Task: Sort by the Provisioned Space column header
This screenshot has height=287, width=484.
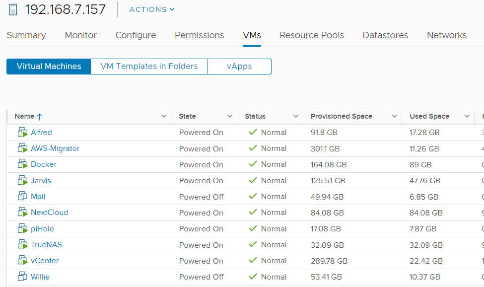Action: (342, 116)
